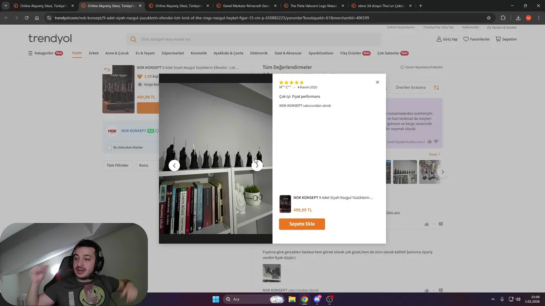Open the Elektronik category

click(259, 53)
